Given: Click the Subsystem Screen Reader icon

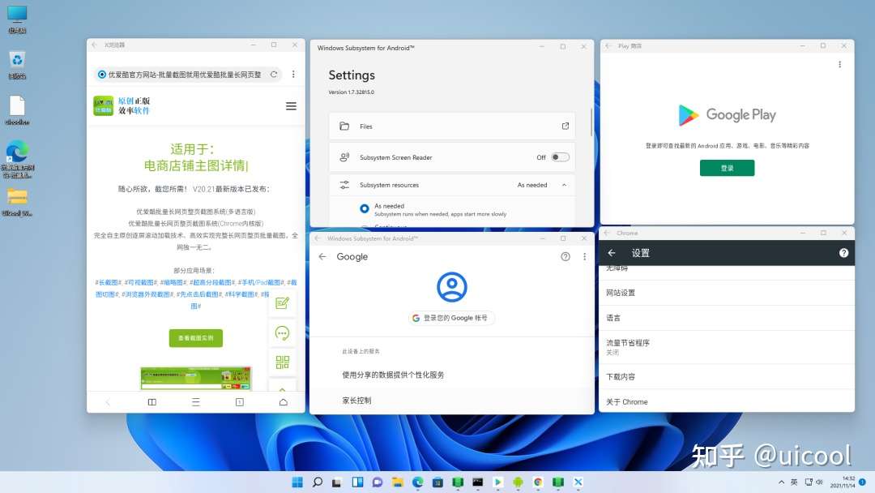Looking at the screenshot, I should click(344, 157).
